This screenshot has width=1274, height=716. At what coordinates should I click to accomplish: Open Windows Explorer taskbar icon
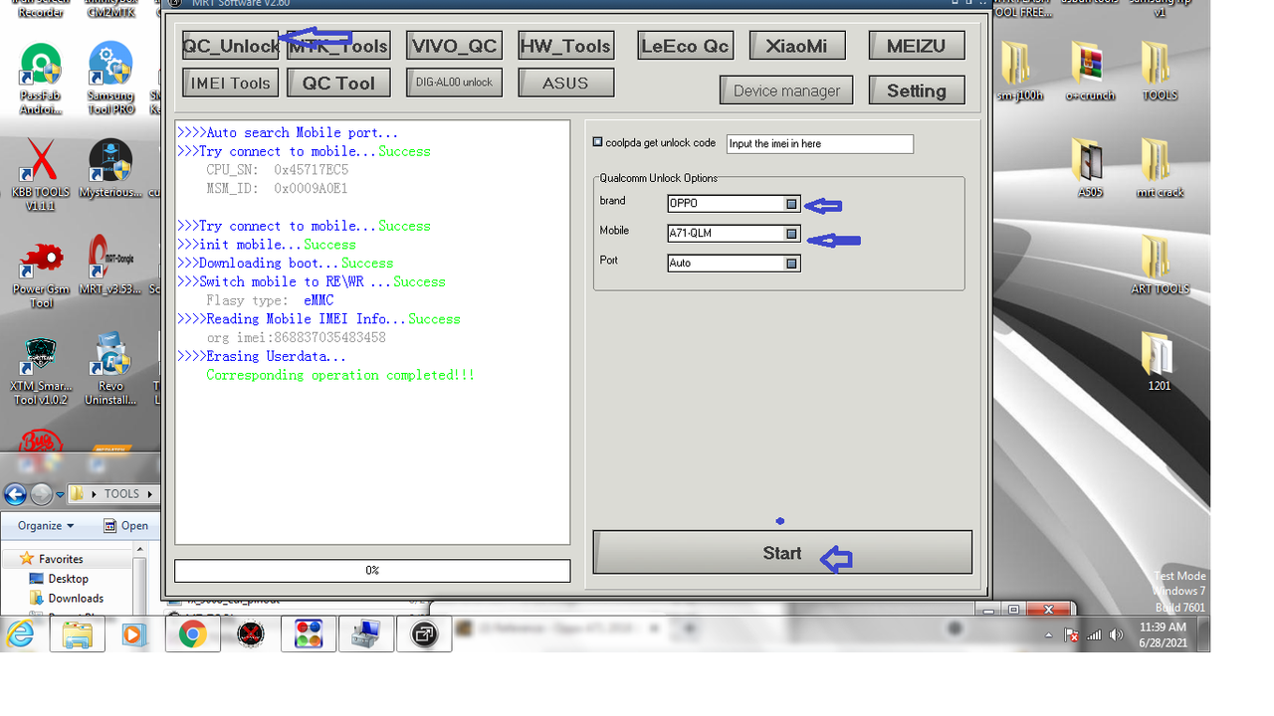77,633
